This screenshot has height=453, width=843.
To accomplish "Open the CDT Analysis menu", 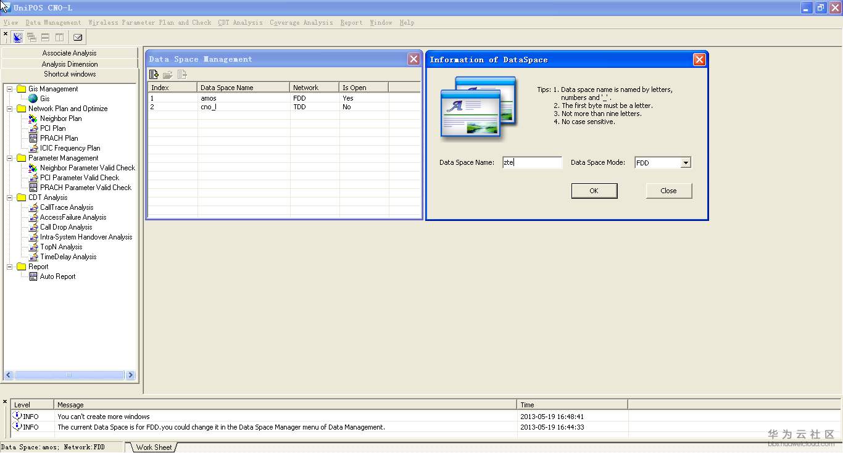I will [240, 23].
